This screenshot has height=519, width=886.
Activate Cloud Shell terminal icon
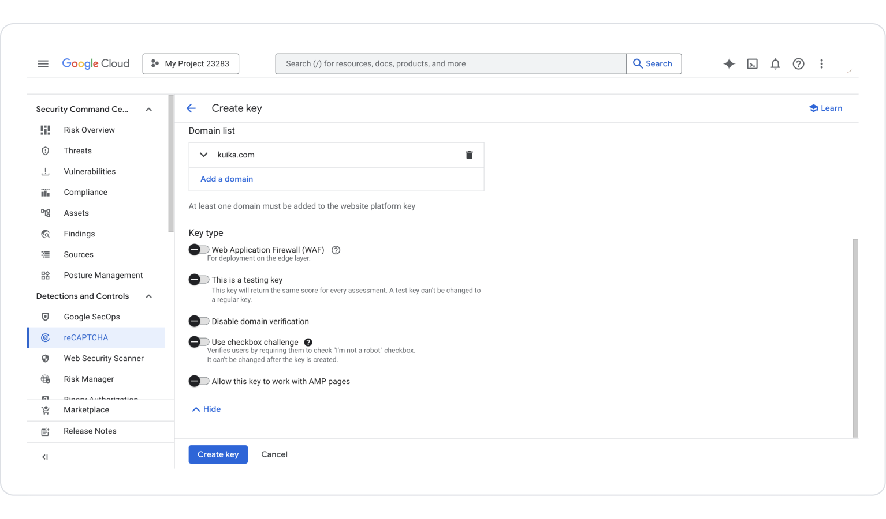752,64
